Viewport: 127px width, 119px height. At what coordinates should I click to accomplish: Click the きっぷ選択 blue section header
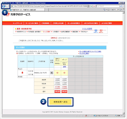(x=60, y=47)
